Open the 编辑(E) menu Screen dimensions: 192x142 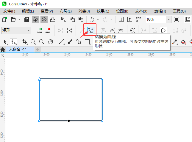click(x=28, y=11)
